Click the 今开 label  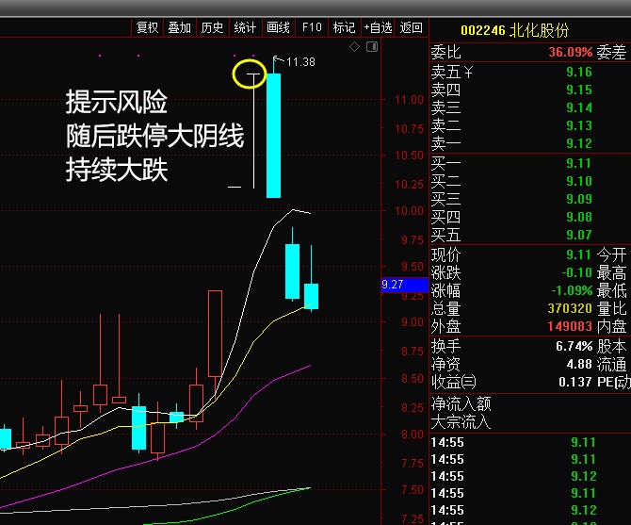[611, 254]
